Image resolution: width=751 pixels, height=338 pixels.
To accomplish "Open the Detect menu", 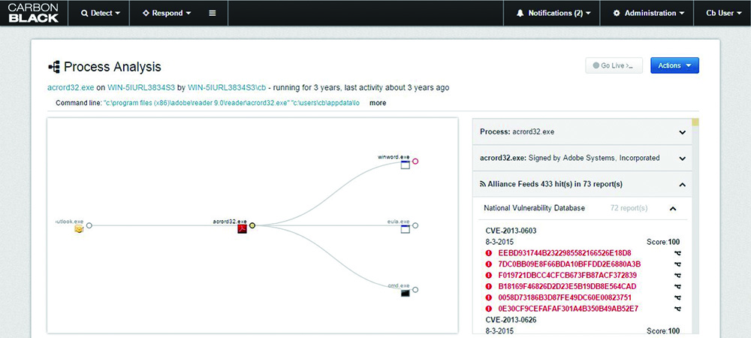I will coord(101,14).
